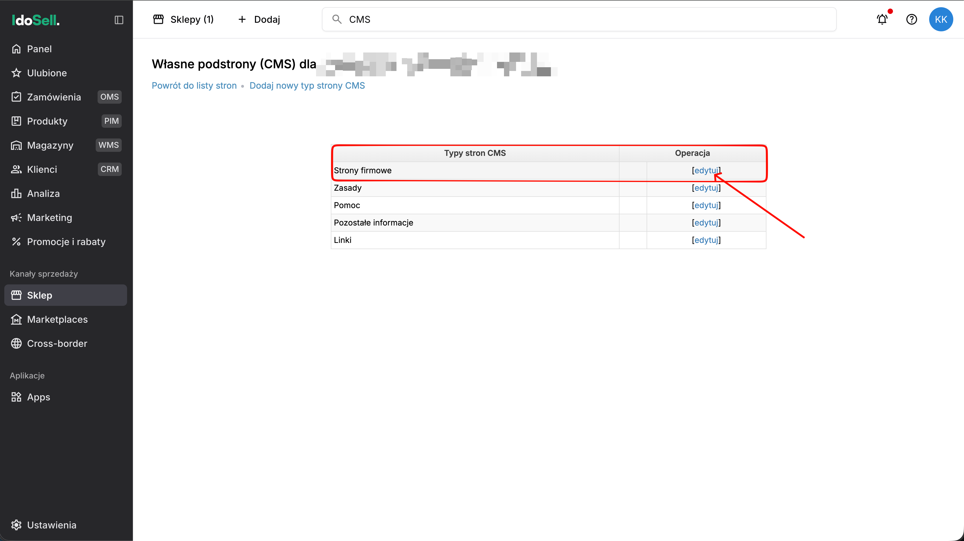Click the Powrót do listy stron link
This screenshot has width=964, height=541.
pyautogui.click(x=194, y=86)
